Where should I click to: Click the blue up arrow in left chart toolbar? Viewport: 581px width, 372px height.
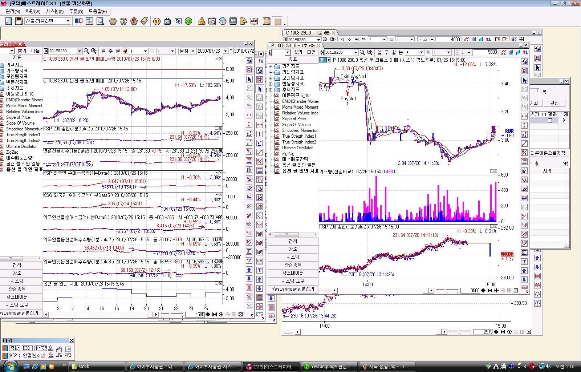tap(249, 270)
